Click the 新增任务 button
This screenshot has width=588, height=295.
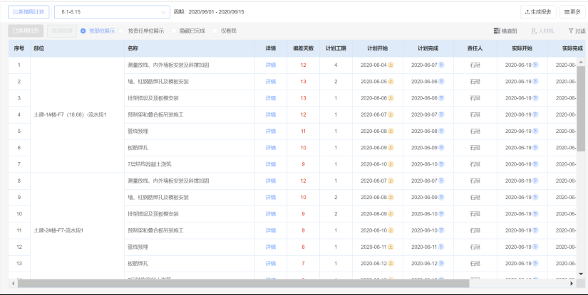[x=26, y=31]
